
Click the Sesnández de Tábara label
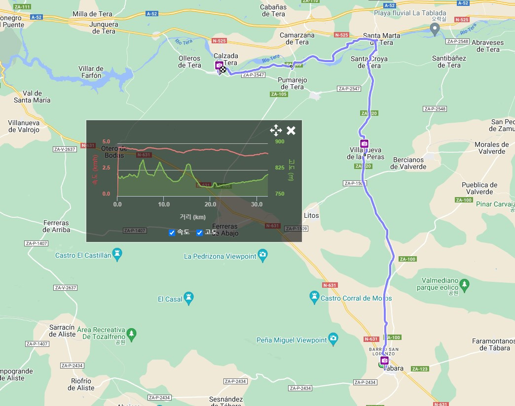click(x=226, y=402)
